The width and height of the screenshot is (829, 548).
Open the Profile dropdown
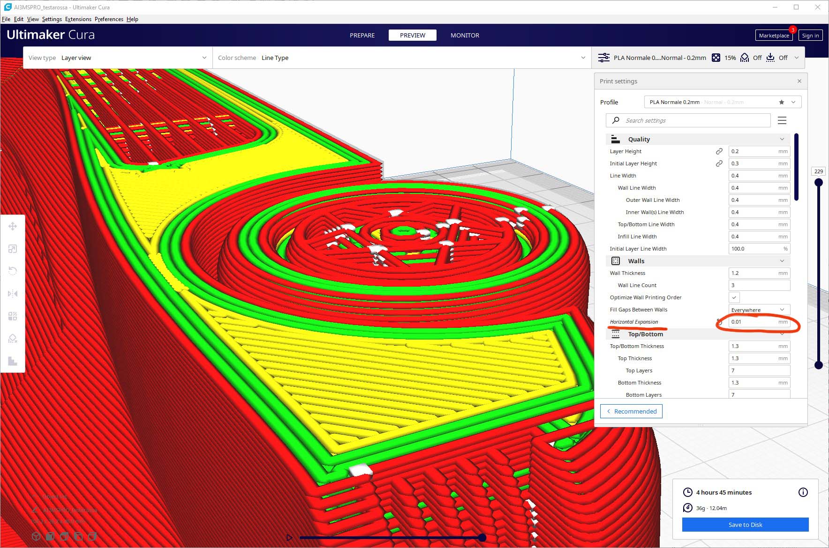click(723, 102)
